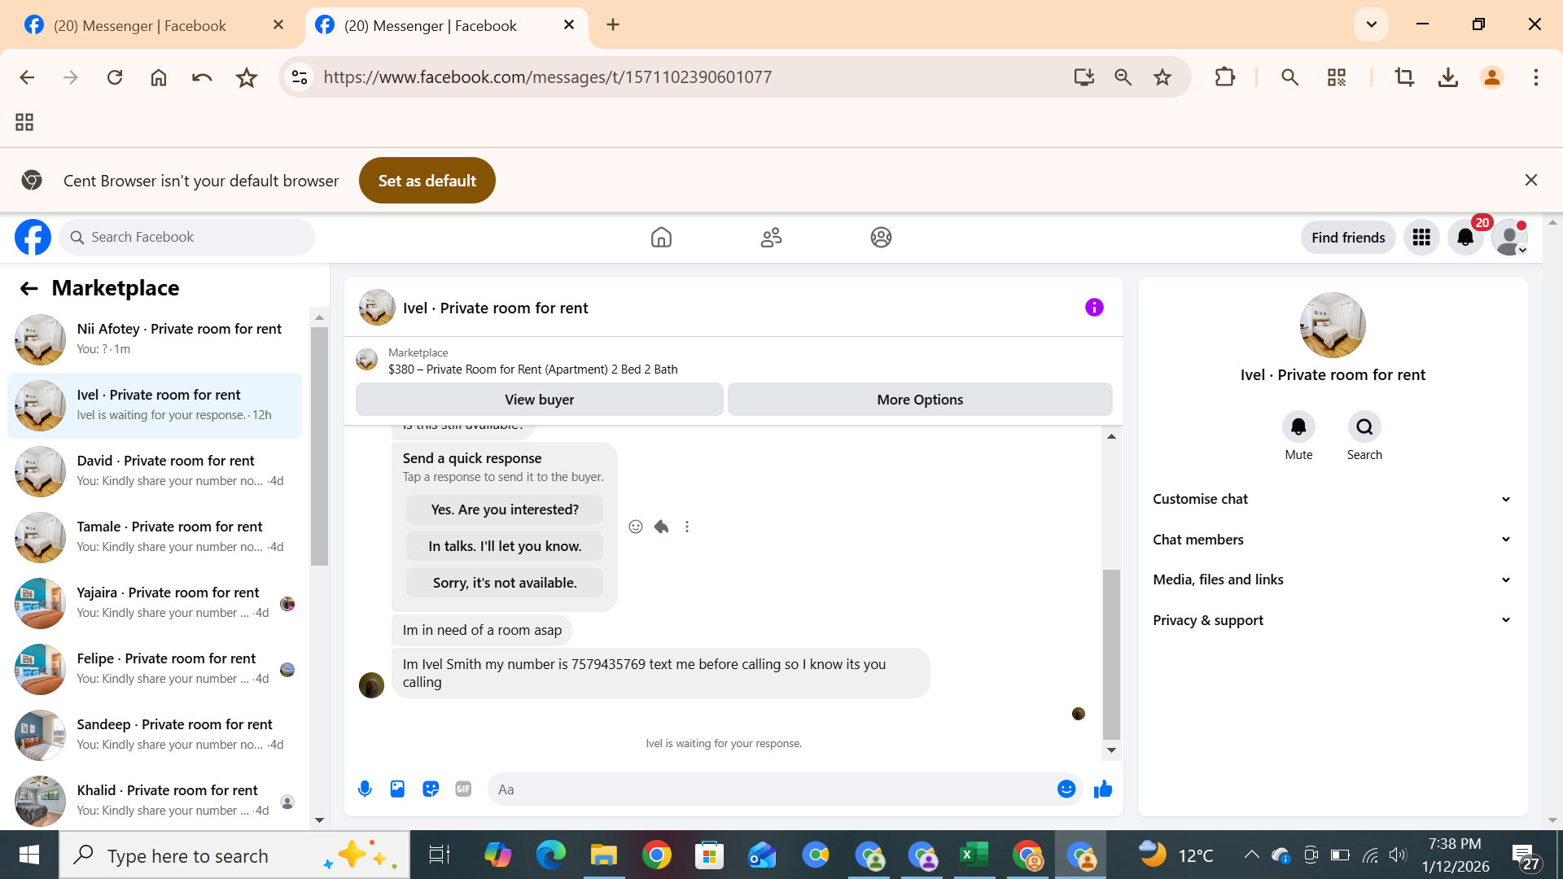Click the voice clip microphone icon
The image size is (1563, 879).
[x=365, y=789]
